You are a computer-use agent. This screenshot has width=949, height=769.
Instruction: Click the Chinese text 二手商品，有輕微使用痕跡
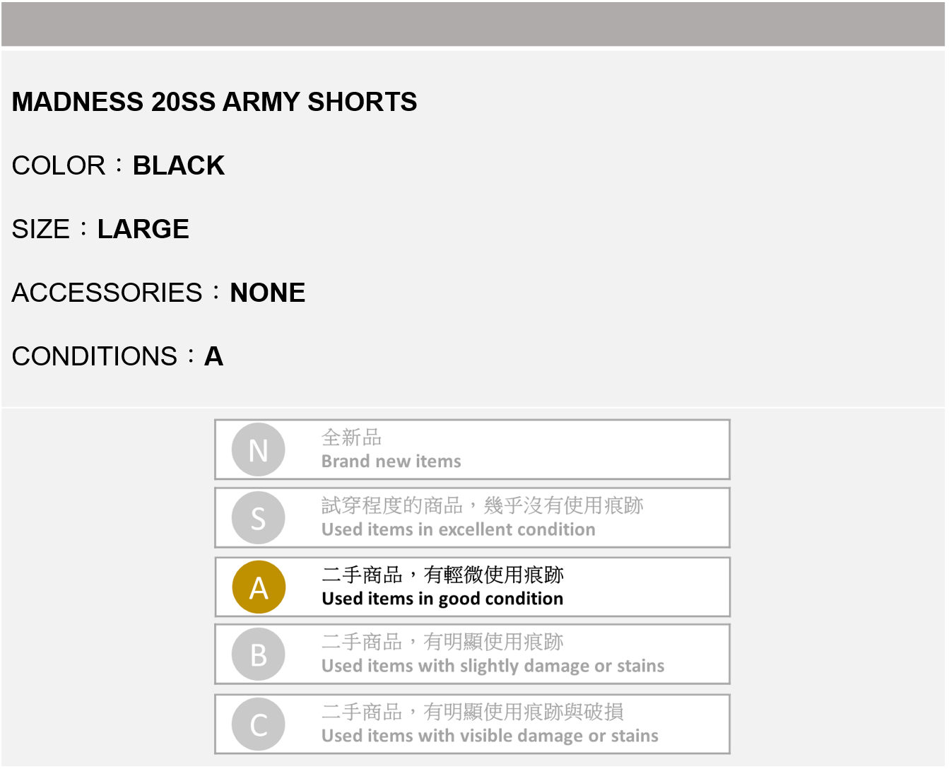(442, 575)
